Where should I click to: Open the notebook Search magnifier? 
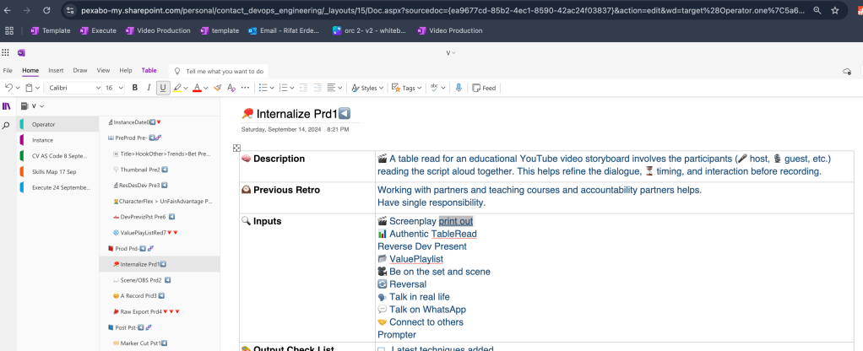(x=7, y=126)
